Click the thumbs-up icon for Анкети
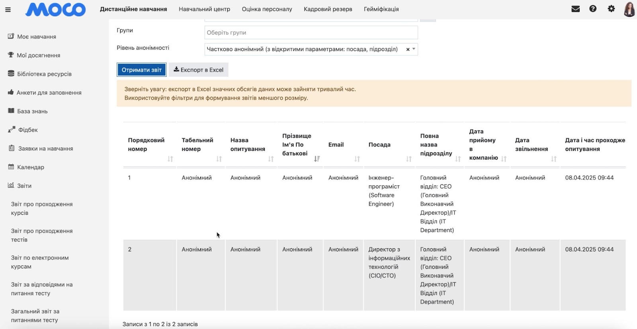Viewport: 637px width, 329px height. (11, 92)
